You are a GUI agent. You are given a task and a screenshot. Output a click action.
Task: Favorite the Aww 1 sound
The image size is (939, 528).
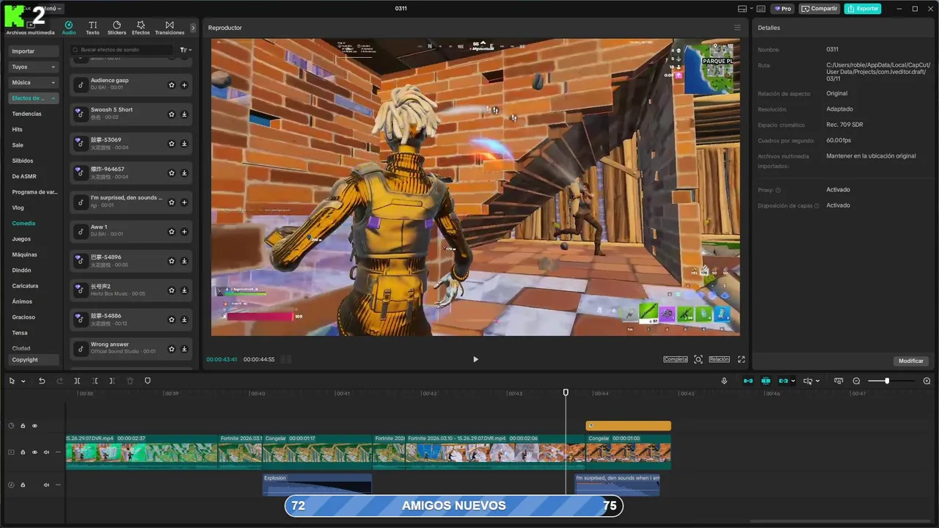pos(172,232)
